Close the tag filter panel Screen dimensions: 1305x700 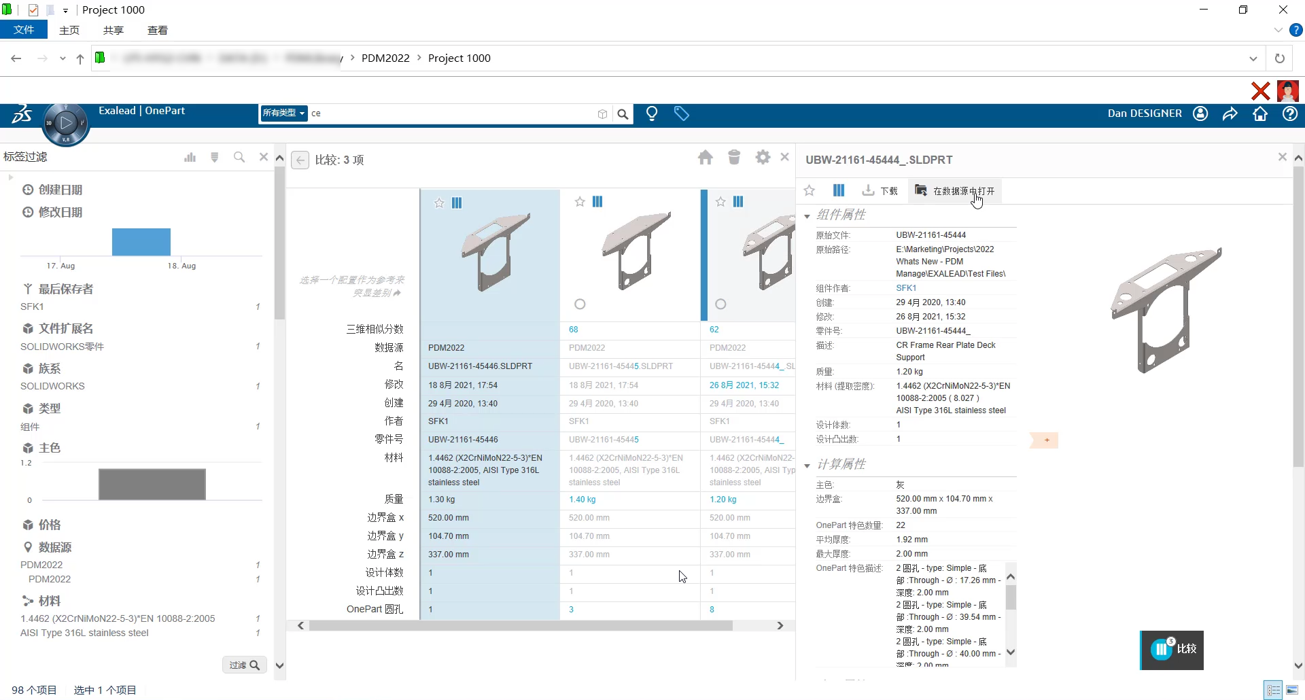click(264, 157)
